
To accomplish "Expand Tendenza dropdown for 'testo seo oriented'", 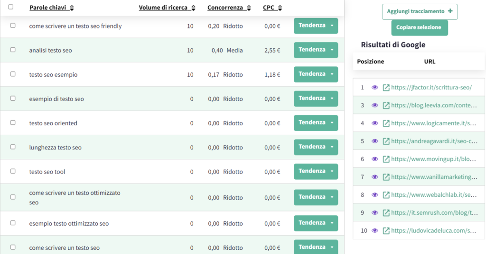I will pos(332,123).
